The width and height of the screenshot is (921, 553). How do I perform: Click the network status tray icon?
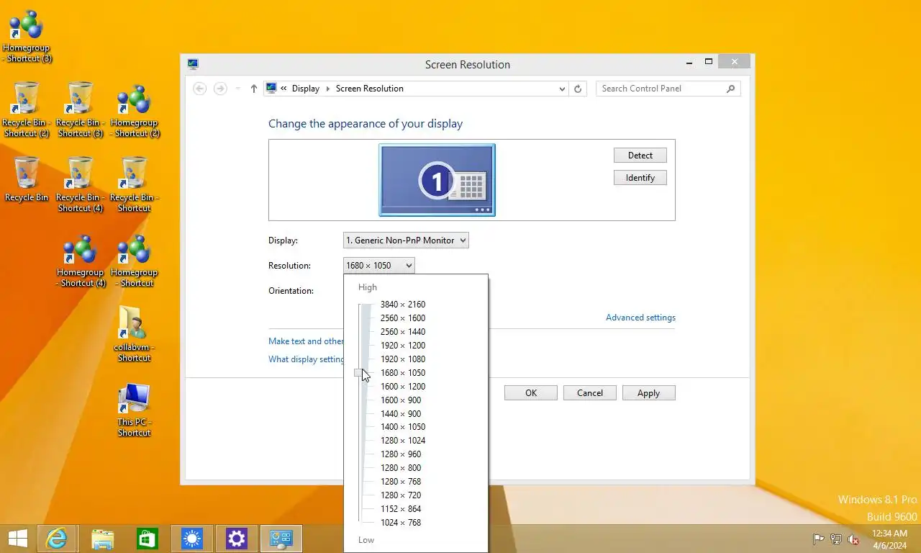coord(836,539)
